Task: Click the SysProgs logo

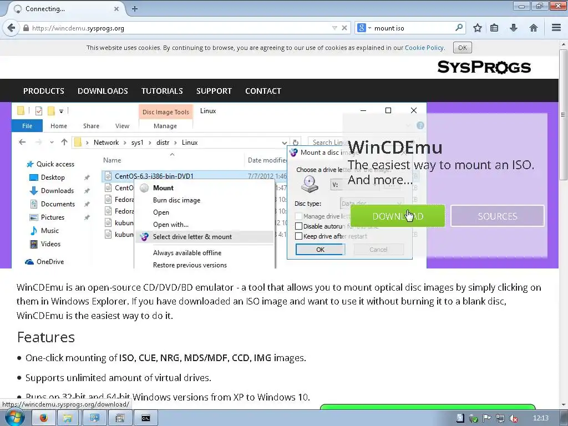Action: tap(484, 67)
